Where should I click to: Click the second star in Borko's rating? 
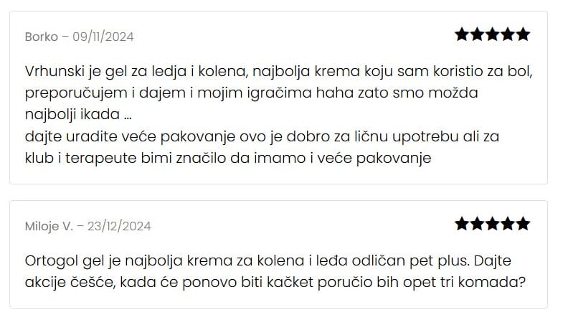click(477, 34)
